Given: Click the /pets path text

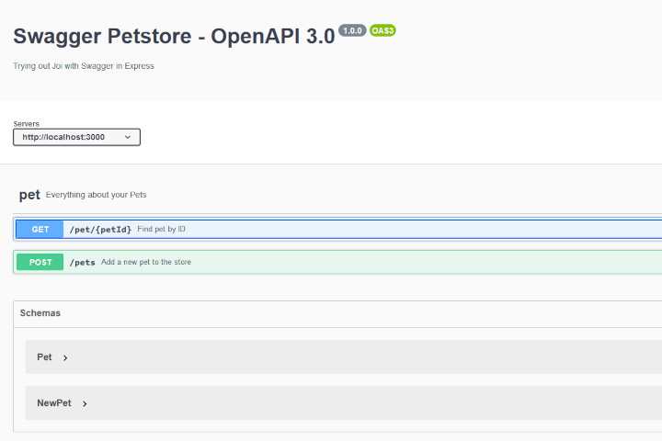Looking at the screenshot, I should pos(83,262).
